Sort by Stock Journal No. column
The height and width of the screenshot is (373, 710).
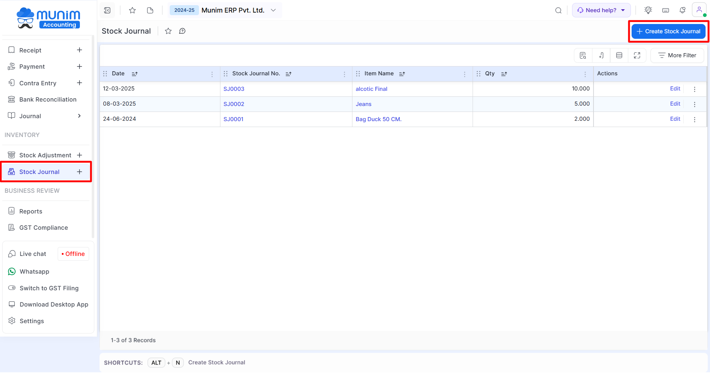point(288,74)
